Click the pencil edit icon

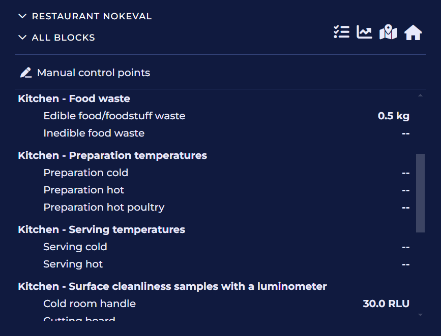(26, 73)
